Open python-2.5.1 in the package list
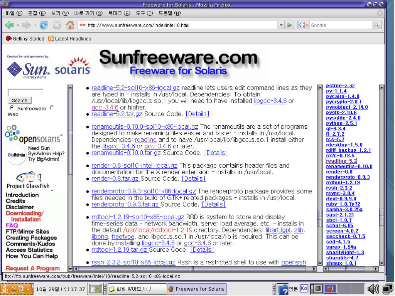Screen dimensions: 395x296 (x=341, y=123)
